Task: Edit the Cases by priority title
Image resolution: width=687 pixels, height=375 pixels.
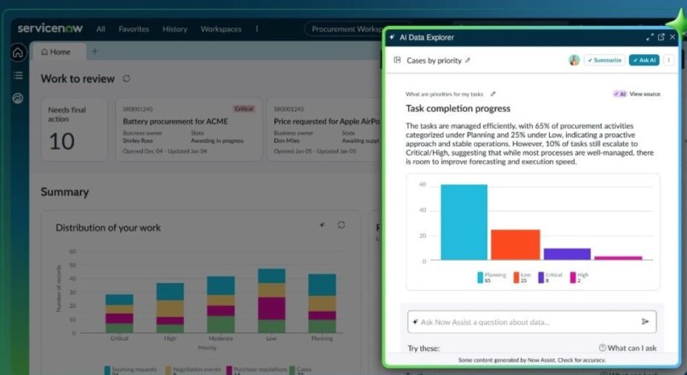Action: [468, 61]
